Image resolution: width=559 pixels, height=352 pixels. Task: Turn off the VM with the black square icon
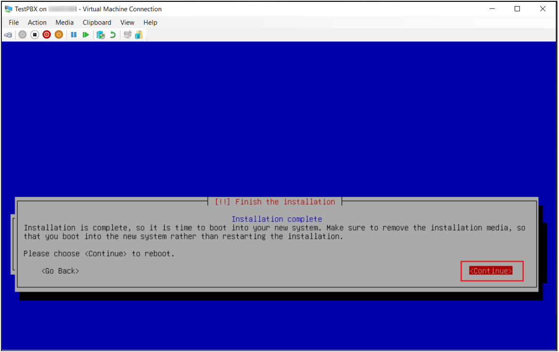pos(34,35)
